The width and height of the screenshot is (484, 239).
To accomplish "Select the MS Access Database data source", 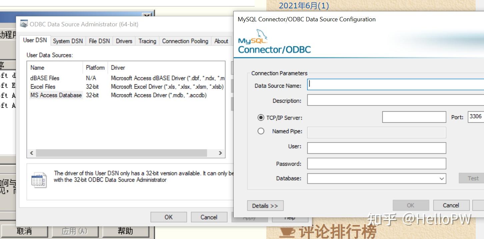I will (56, 95).
